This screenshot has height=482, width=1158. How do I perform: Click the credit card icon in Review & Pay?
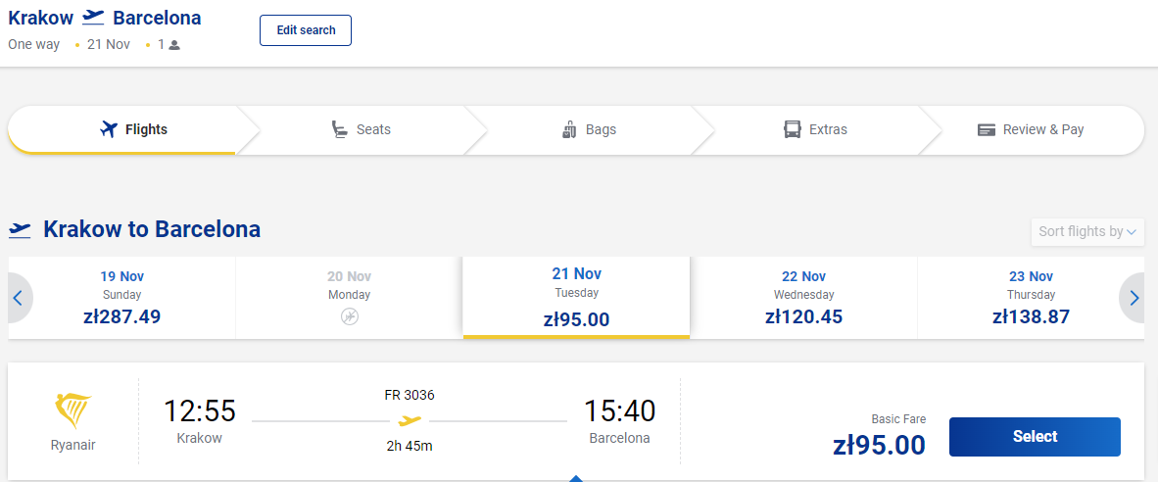[986, 130]
